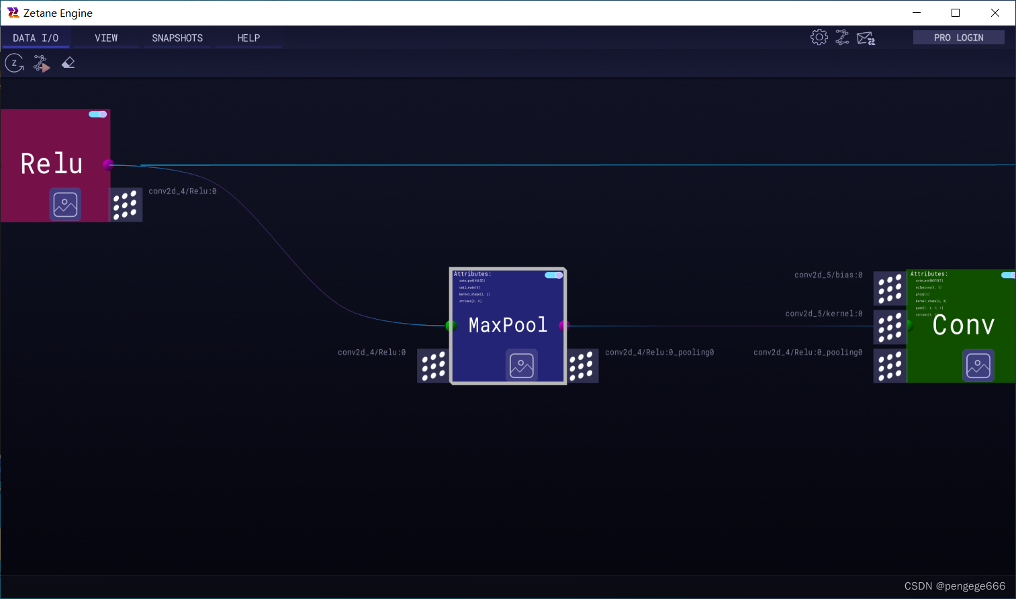Click conv2d_4/Relu:0_pooling0 label before Conv
The image size is (1016, 599).
click(x=808, y=353)
